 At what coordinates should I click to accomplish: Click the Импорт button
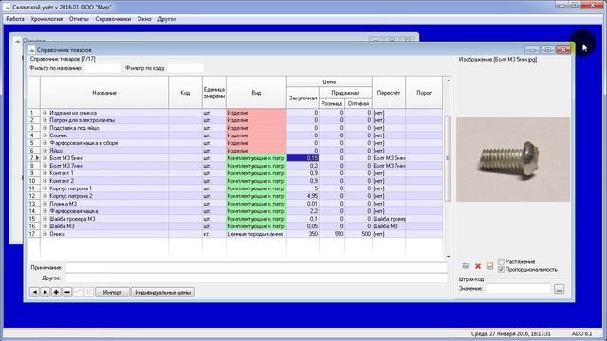[x=113, y=293]
